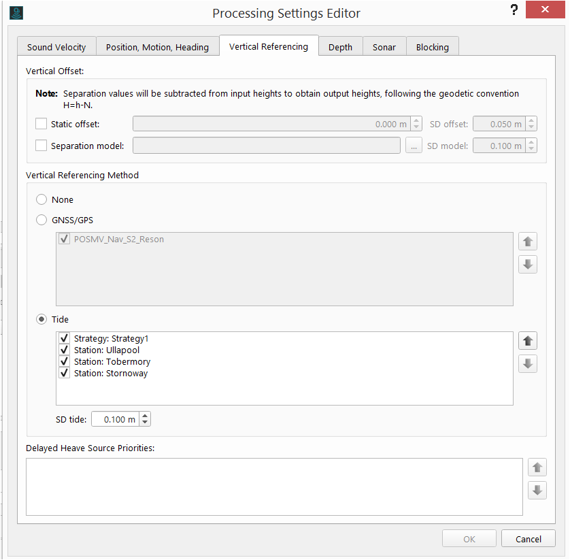Click GNSS/GPS list move up arrow
Image resolution: width=570 pixels, height=560 pixels.
point(527,242)
